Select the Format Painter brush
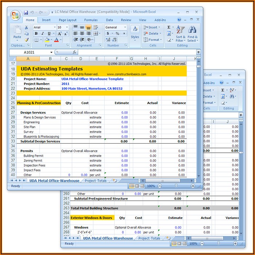255x255 pixels. pos(27,40)
